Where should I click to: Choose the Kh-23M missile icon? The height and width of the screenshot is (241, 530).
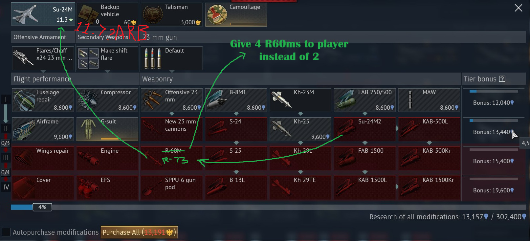pos(281,100)
